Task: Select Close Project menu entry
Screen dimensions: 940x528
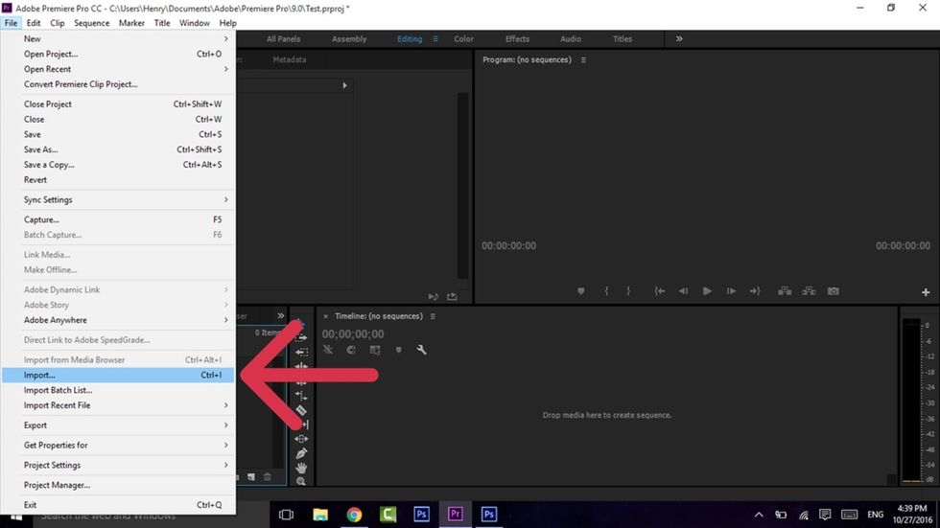Action: point(118,104)
